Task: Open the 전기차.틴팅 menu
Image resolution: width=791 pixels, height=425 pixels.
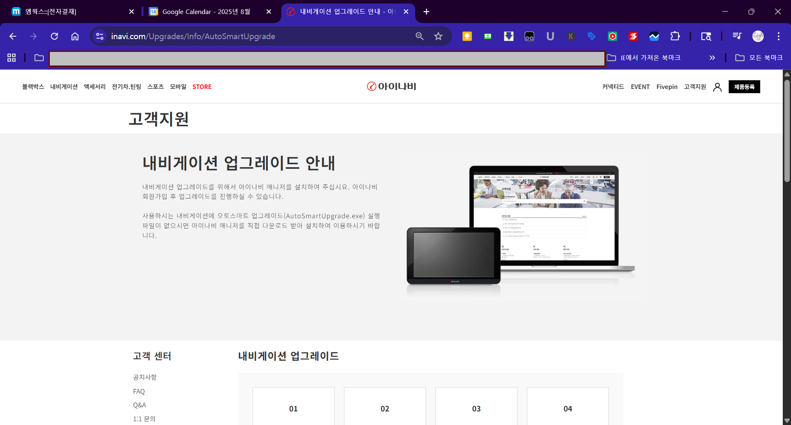Action: (x=126, y=86)
